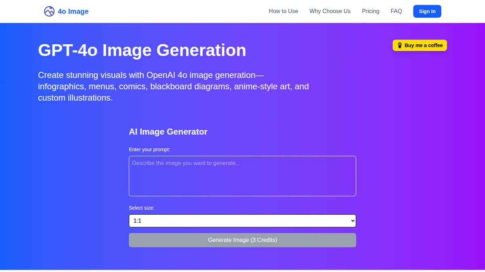Navigate to Pricing

(371, 11)
